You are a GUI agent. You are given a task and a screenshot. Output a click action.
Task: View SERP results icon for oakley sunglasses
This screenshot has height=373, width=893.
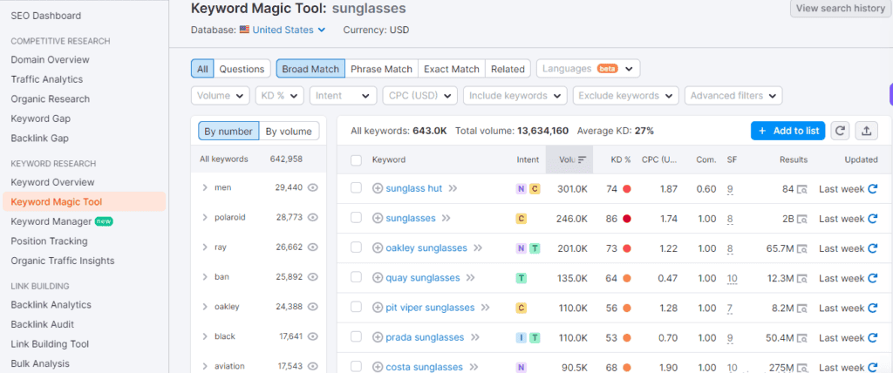(x=802, y=248)
